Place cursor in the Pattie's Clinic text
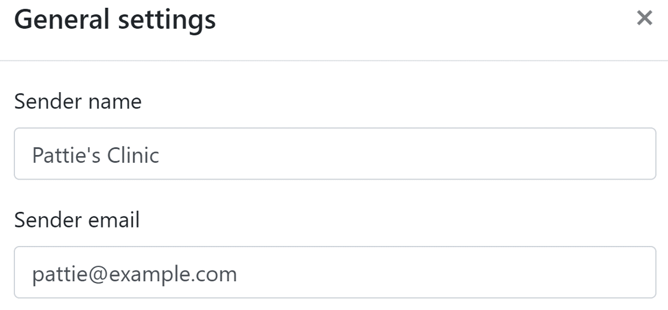Viewport: 668px width, 310px height. coord(96,156)
